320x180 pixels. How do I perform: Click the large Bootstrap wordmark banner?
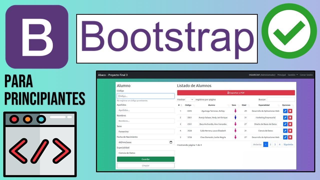pos(167,38)
